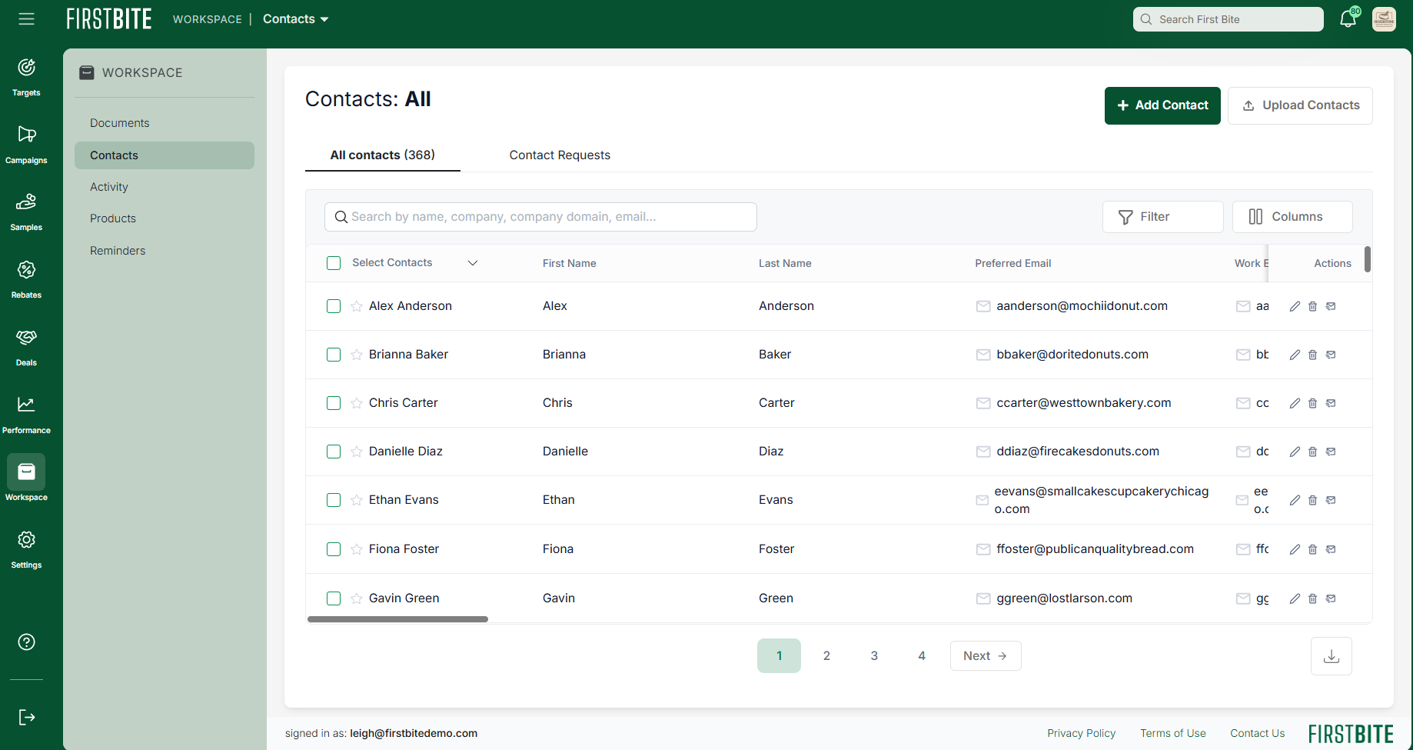This screenshot has height=750, width=1413.
Task: Focus the Search First Bite box
Action: 1228,19
